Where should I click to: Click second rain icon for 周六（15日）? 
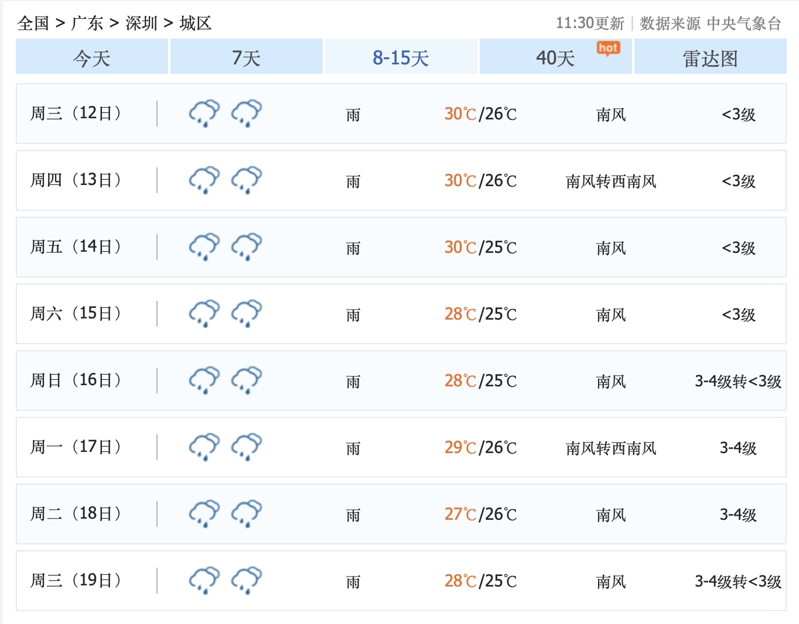(x=247, y=314)
